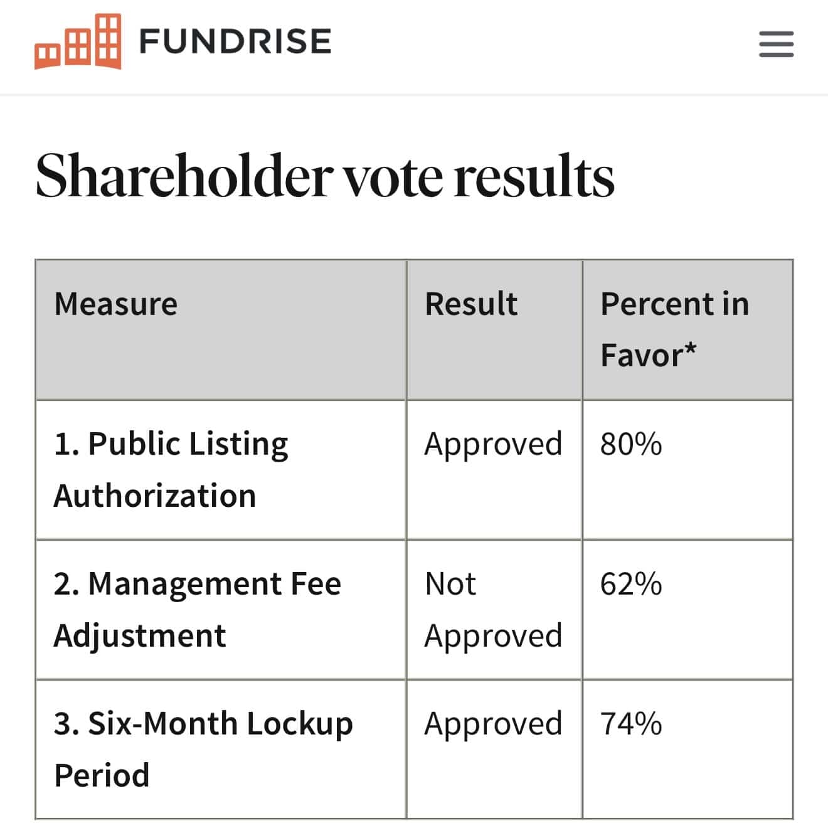Click the FUNDRISE wordmark in the header
Screen dimensions: 828x838
click(233, 41)
